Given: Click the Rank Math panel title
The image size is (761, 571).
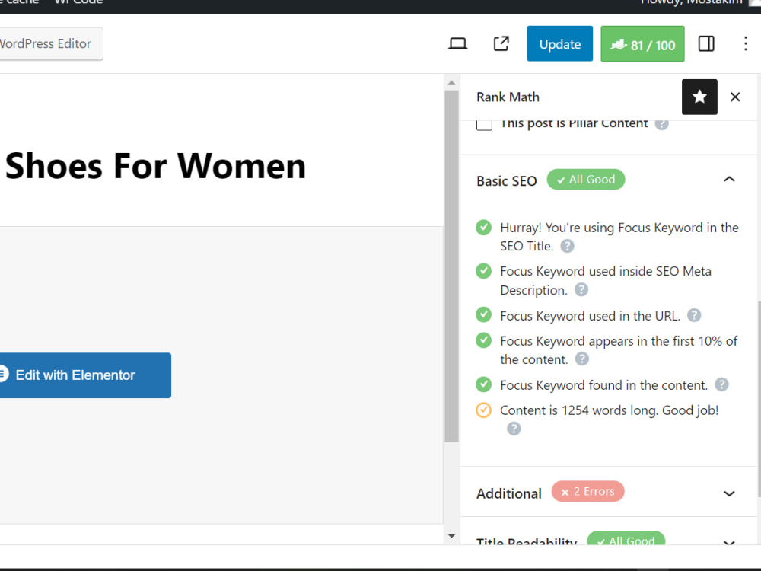Looking at the screenshot, I should coord(508,97).
